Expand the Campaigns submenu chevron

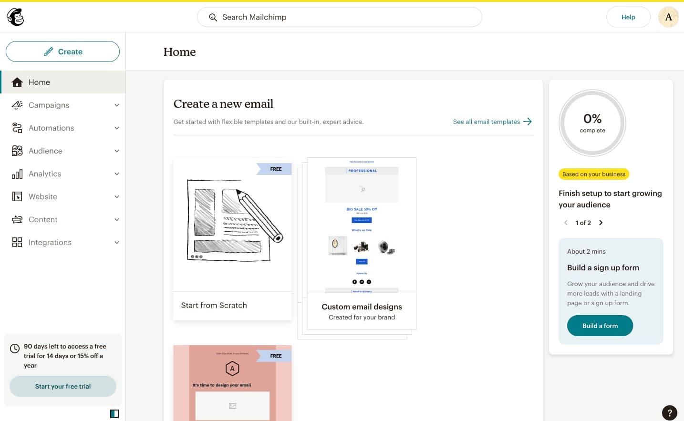[x=117, y=105]
